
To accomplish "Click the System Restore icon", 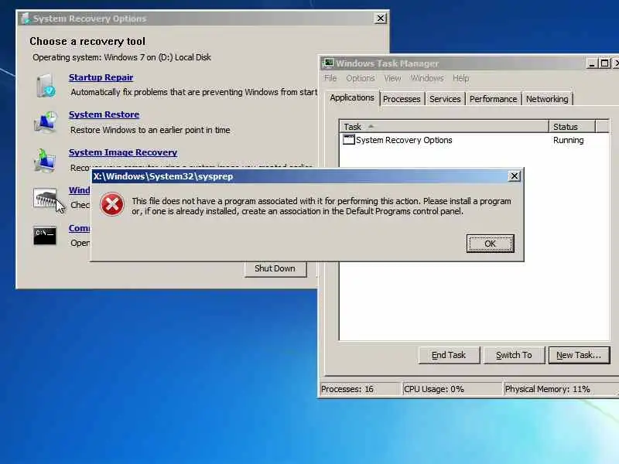I will pyautogui.click(x=46, y=122).
